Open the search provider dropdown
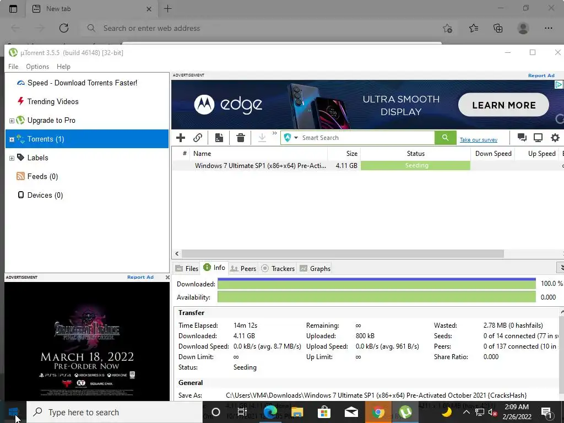This screenshot has width=564, height=423. pyautogui.click(x=296, y=138)
